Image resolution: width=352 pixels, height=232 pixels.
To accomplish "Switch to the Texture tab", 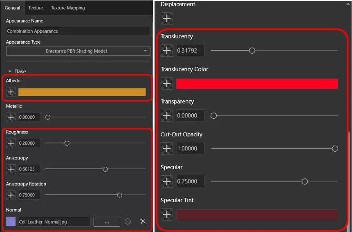I will click(36, 8).
